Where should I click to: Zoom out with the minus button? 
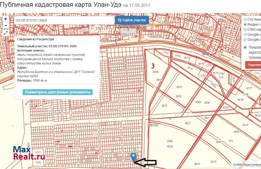click(x=6, y=26)
